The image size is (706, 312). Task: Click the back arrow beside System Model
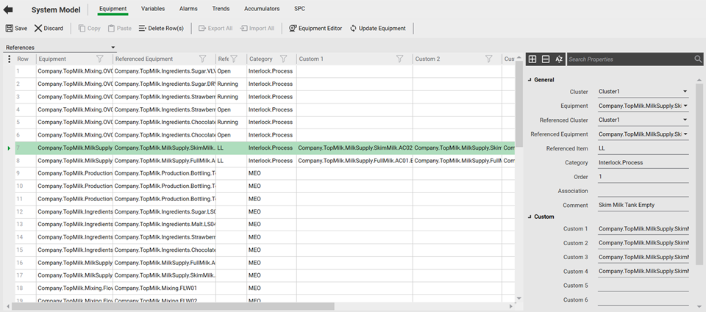coord(9,10)
